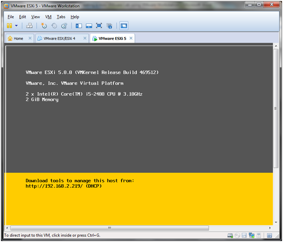Click the message log status icon
283x242 pixels.
click(x=269, y=235)
